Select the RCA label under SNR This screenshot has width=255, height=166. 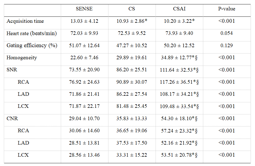(24, 82)
